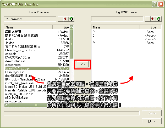Select Chandler_win_0.7.3.exe
The height and width of the screenshot is (128, 165).
[37, 50]
